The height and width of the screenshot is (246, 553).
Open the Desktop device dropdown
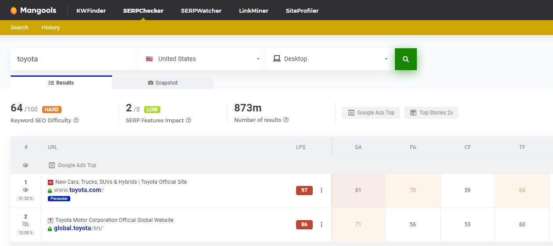tap(330, 59)
